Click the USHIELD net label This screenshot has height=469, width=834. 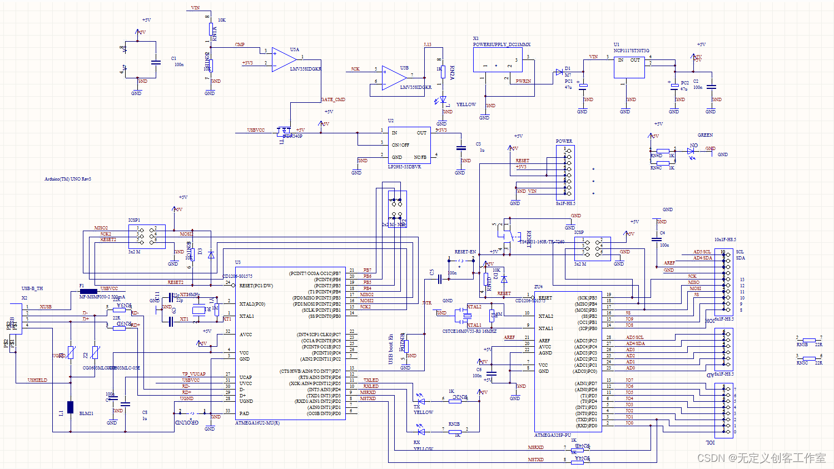[x=37, y=380]
